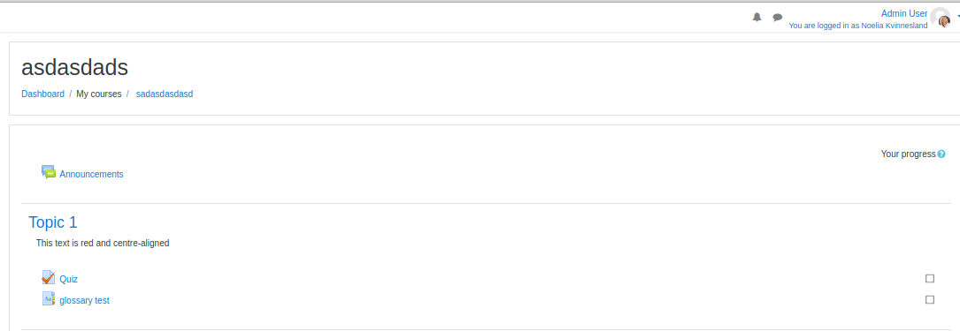Image resolution: width=960 pixels, height=331 pixels.
Task: Open the Your progress help icon
Action: [x=941, y=154]
